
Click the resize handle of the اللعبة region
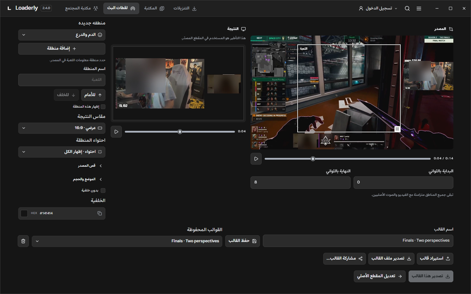(x=397, y=129)
